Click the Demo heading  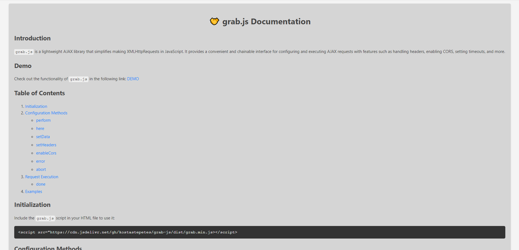coord(23,66)
